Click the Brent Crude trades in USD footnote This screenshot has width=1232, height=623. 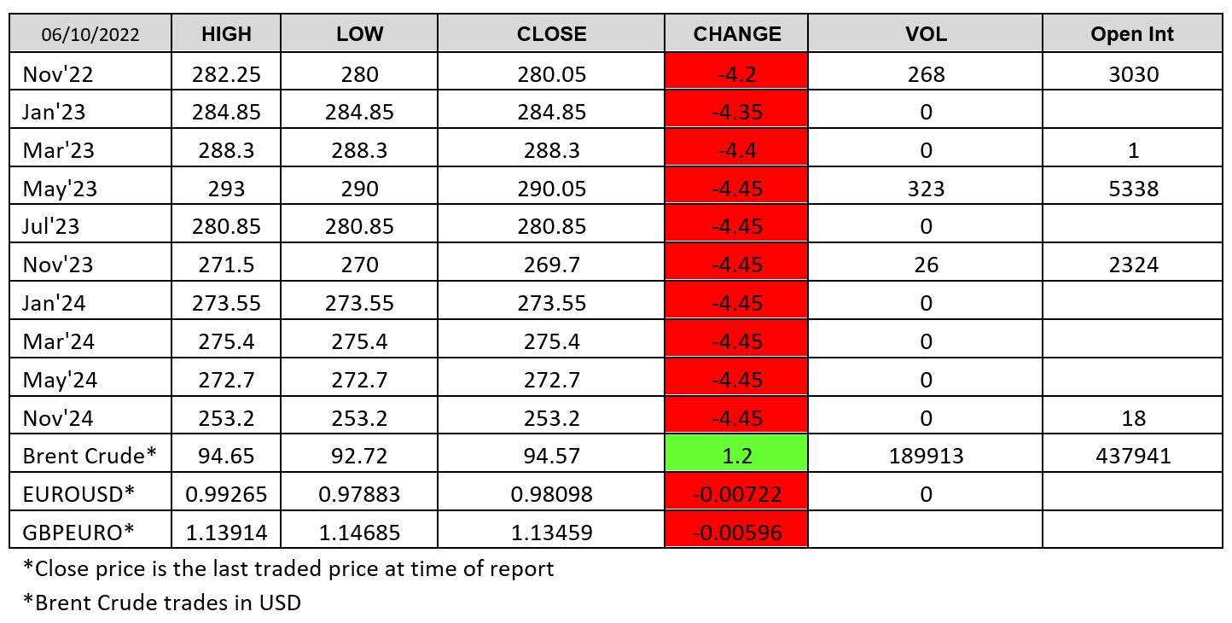click(162, 603)
